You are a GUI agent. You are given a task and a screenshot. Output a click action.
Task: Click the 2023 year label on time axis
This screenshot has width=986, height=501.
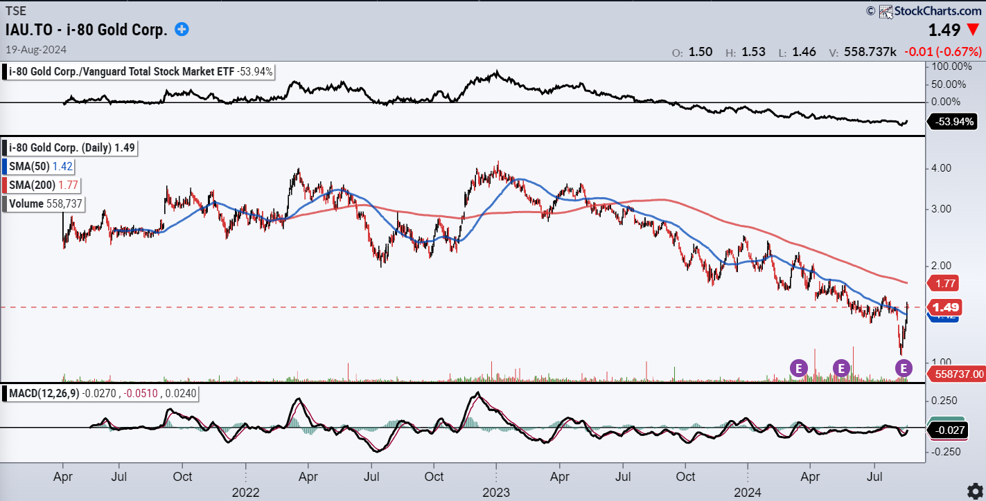(497, 493)
